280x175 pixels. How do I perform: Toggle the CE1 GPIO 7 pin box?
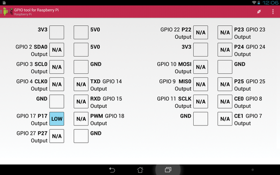click(x=225, y=119)
